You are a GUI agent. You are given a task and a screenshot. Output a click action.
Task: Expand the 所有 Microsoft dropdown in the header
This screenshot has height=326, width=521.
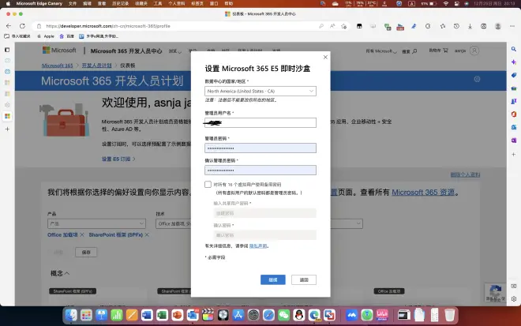coord(381,51)
